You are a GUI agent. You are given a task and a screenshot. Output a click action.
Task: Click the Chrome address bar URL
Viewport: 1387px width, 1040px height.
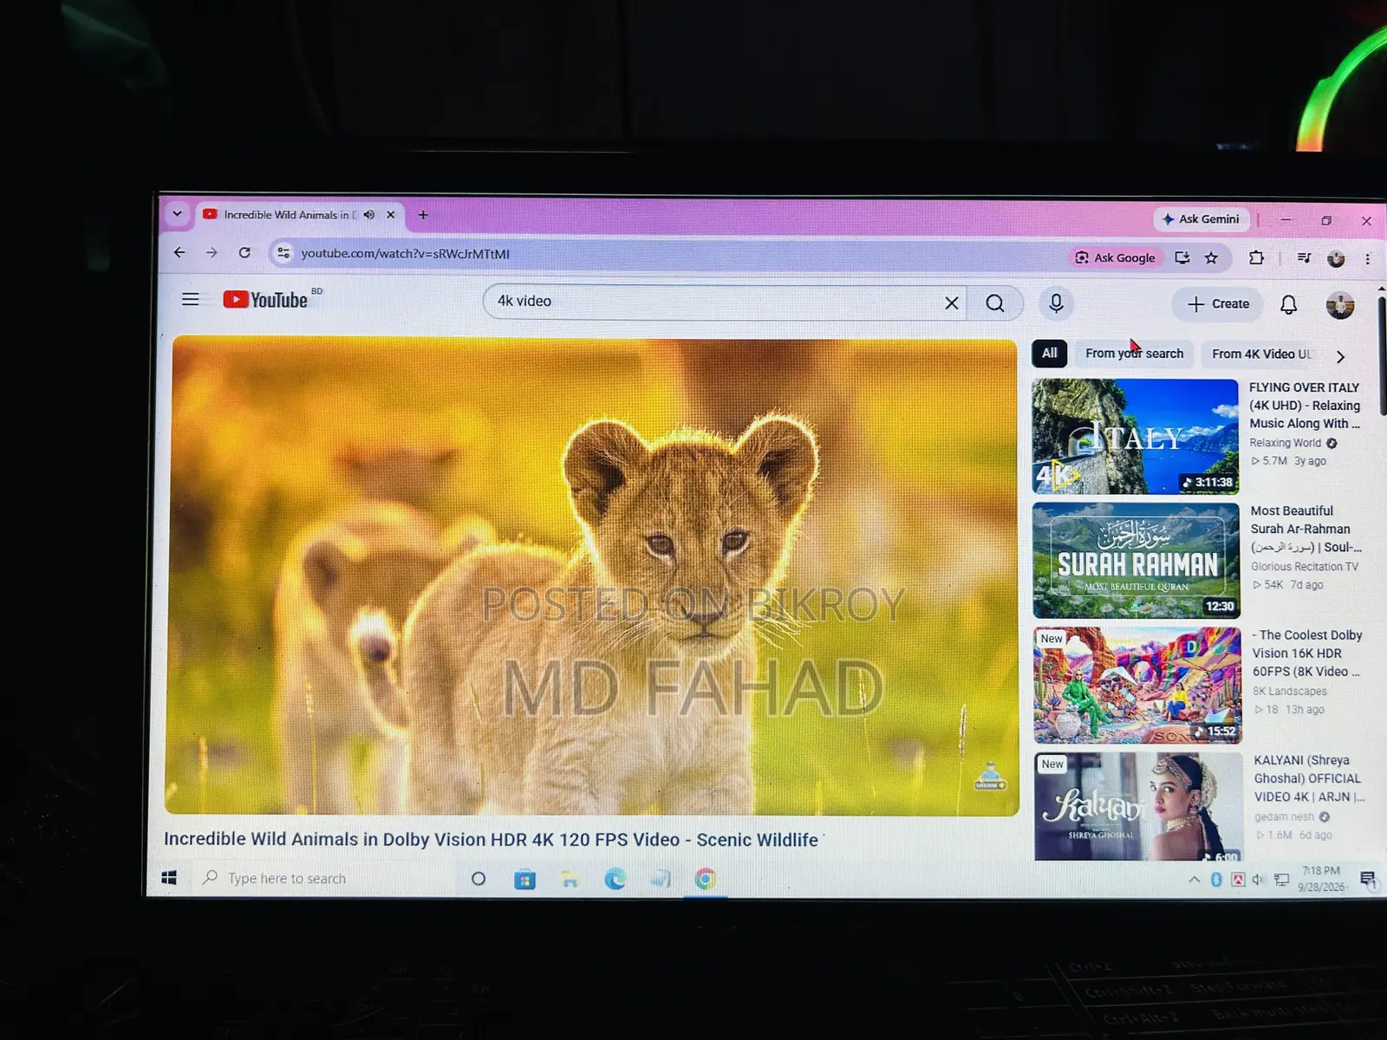coord(405,254)
